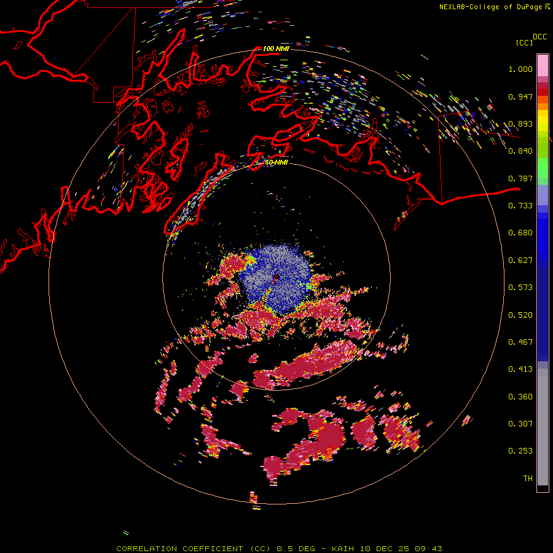
Task: Click the 09:43 timestamp
Action: tap(428, 549)
